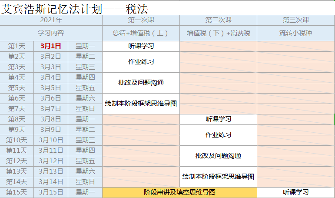
Task: Click the title cell 艾宾浩斯记忆法计划——税法
Action: click(75, 8)
